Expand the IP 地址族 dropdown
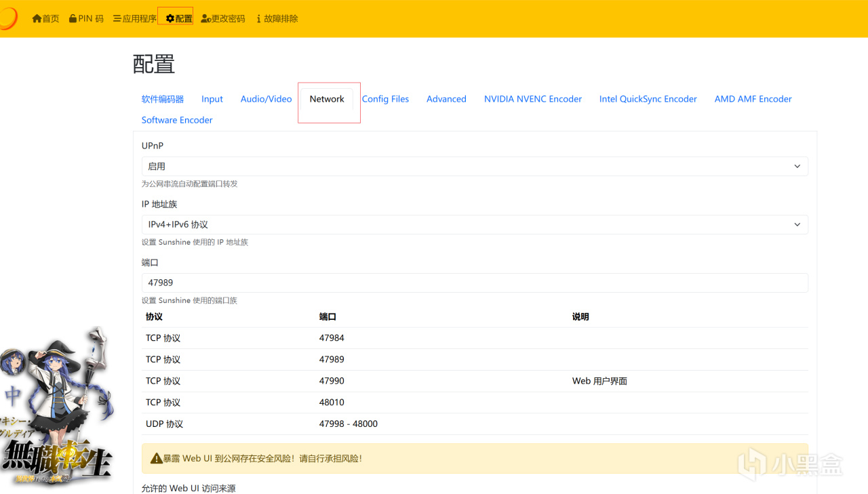This screenshot has width=868, height=494. pyautogui.click(x=475, y=224)
